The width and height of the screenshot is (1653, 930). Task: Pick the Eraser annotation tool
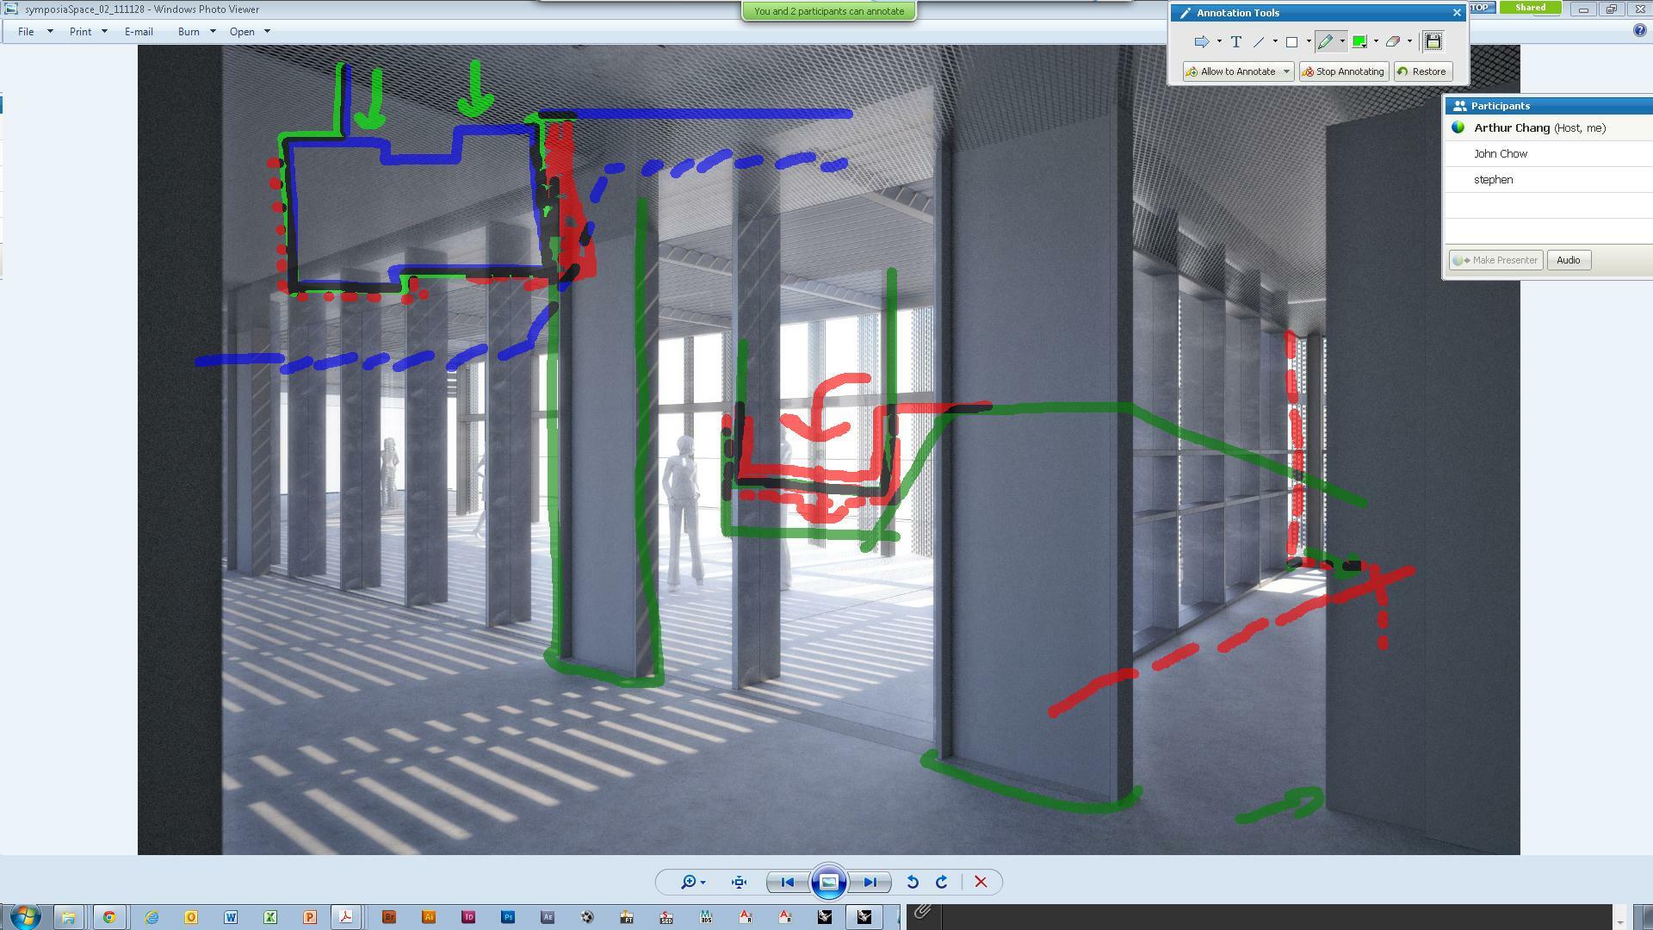click(1392, 41)
